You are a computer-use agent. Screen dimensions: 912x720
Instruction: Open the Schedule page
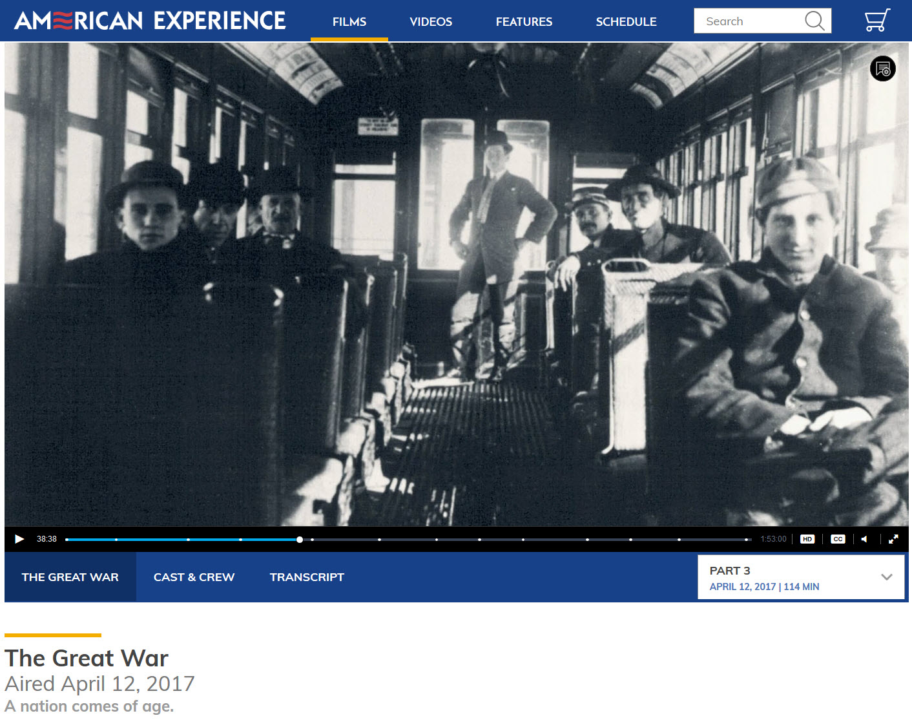click(x=626, y=21)
